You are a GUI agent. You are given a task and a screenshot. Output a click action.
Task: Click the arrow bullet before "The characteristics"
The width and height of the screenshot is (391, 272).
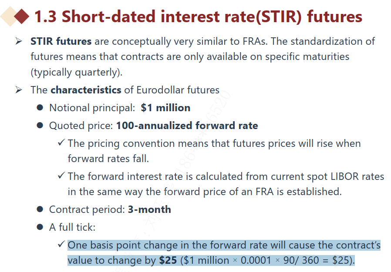(18, 90)
